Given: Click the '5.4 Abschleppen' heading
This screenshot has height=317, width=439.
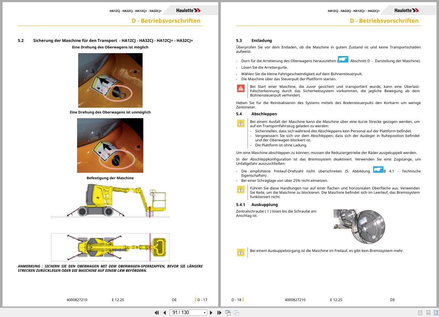Looking at the screenshot, I should [256, 114].
